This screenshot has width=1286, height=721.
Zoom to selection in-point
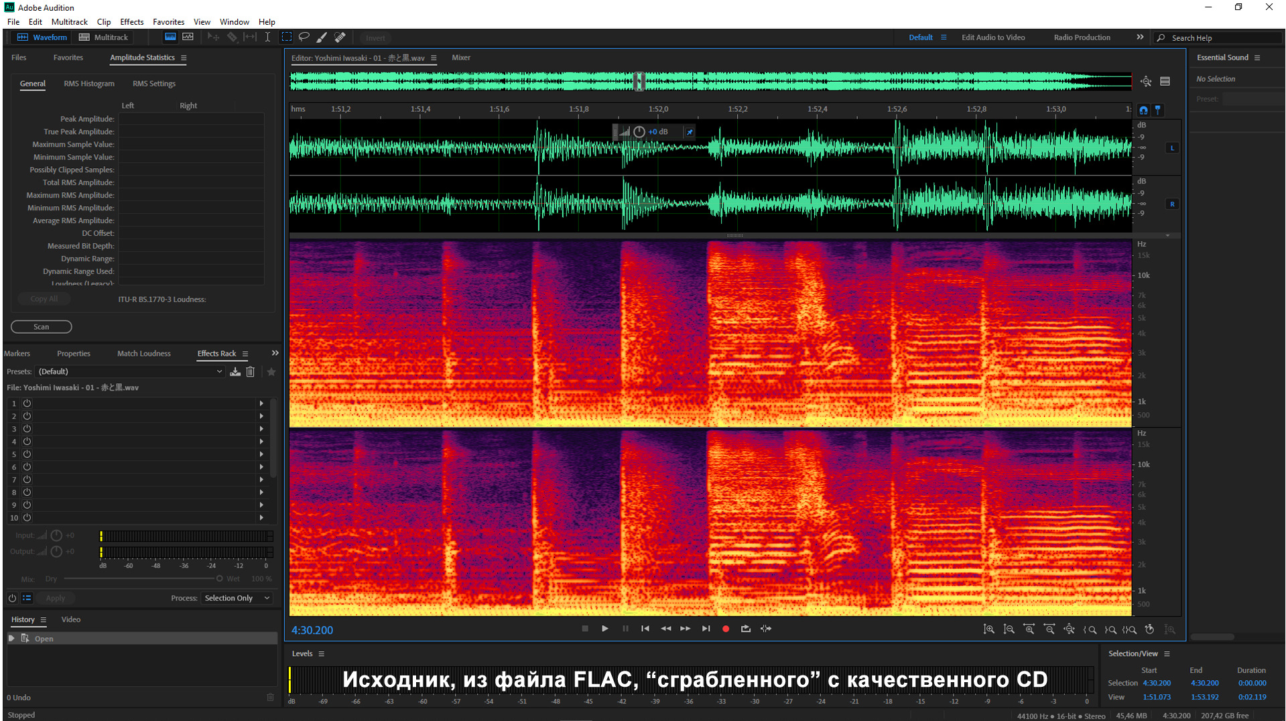pyautogui.click(x=1090, y=629)
